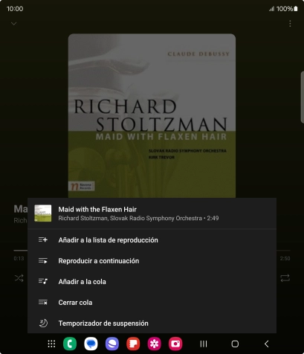Collapse the player with the down chevron
The image size is (304, 354).
pos(14,24)
